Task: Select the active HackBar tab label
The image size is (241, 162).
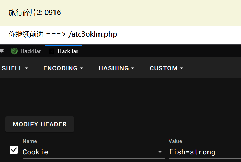Action: [x=68, y=51]
